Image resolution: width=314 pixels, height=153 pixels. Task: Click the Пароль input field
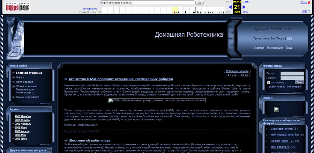pyautogui.click(x=292, y=78)
